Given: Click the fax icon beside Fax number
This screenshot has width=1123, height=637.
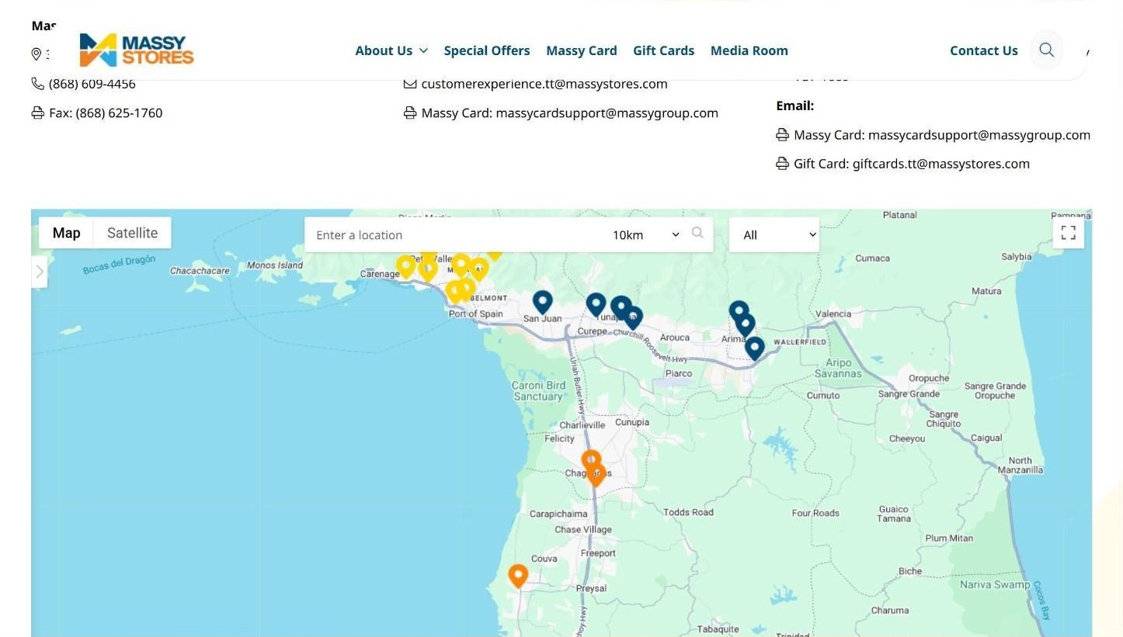Looking at the screenshot, I should [37, 113].
